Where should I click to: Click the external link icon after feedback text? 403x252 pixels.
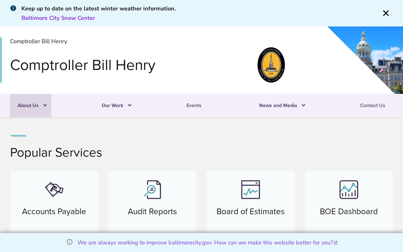[336, 243]
